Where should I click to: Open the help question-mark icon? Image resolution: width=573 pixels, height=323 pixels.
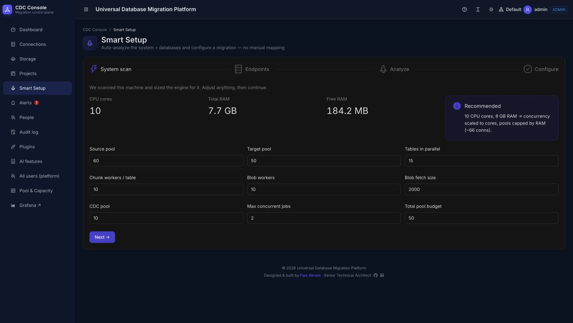pos(464,9)
